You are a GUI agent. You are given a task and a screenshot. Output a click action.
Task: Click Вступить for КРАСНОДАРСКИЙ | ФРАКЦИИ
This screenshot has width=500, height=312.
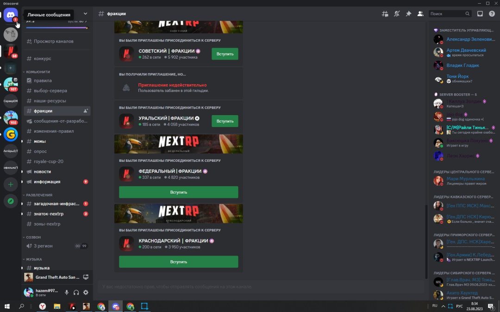[179, 262]
